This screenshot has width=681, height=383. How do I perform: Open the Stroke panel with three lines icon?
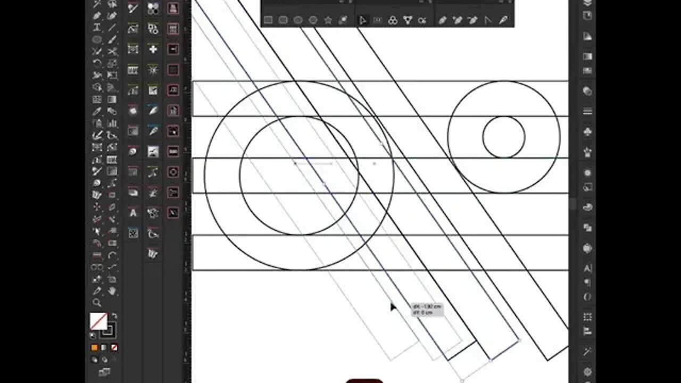(587, 111)
